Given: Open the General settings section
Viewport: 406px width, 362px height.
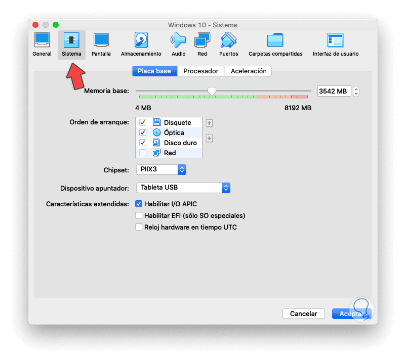Looking at the screenshot, I should 42,44.
